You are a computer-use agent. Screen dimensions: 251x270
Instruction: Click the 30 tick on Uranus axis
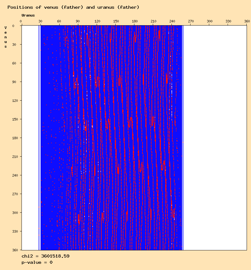click(40, 21)
